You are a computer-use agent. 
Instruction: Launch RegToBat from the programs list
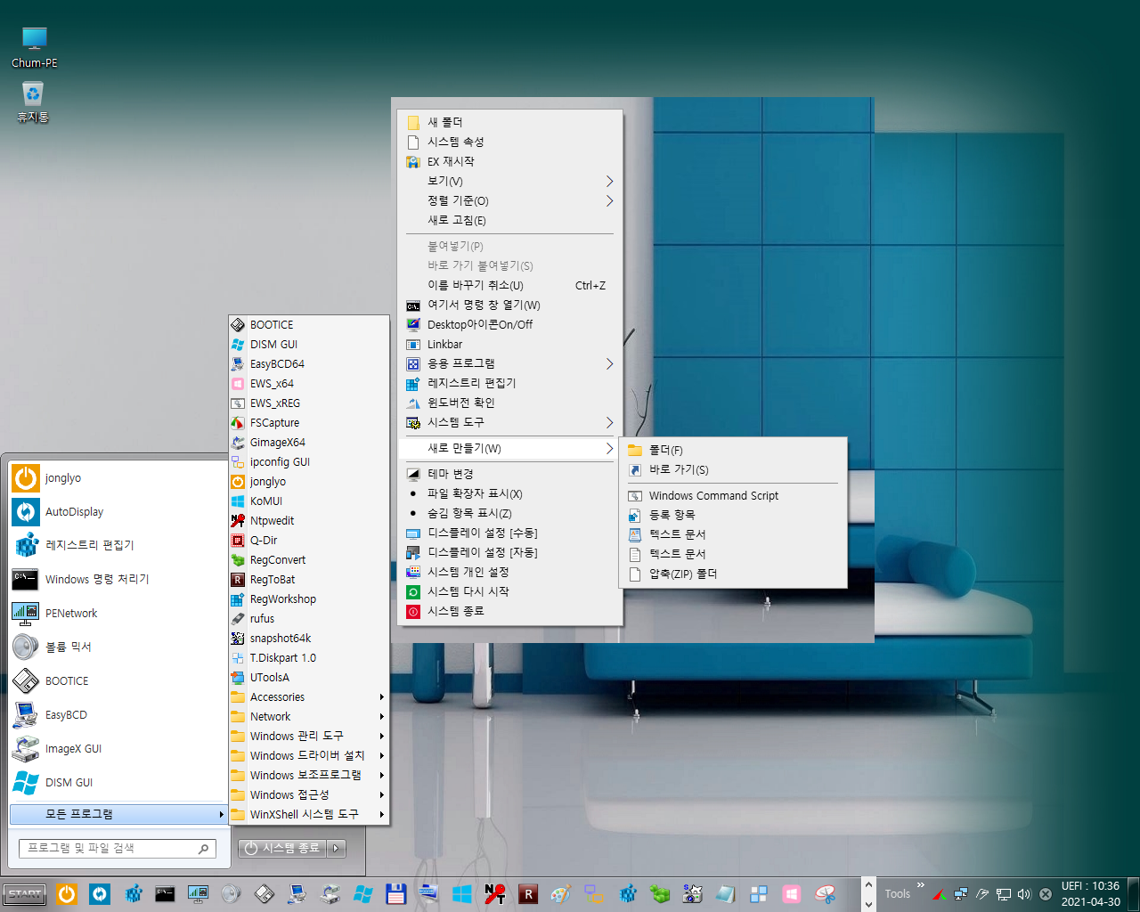point(309,580)
